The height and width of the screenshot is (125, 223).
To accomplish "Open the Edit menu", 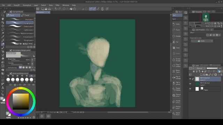I will (x=9, y=5).
